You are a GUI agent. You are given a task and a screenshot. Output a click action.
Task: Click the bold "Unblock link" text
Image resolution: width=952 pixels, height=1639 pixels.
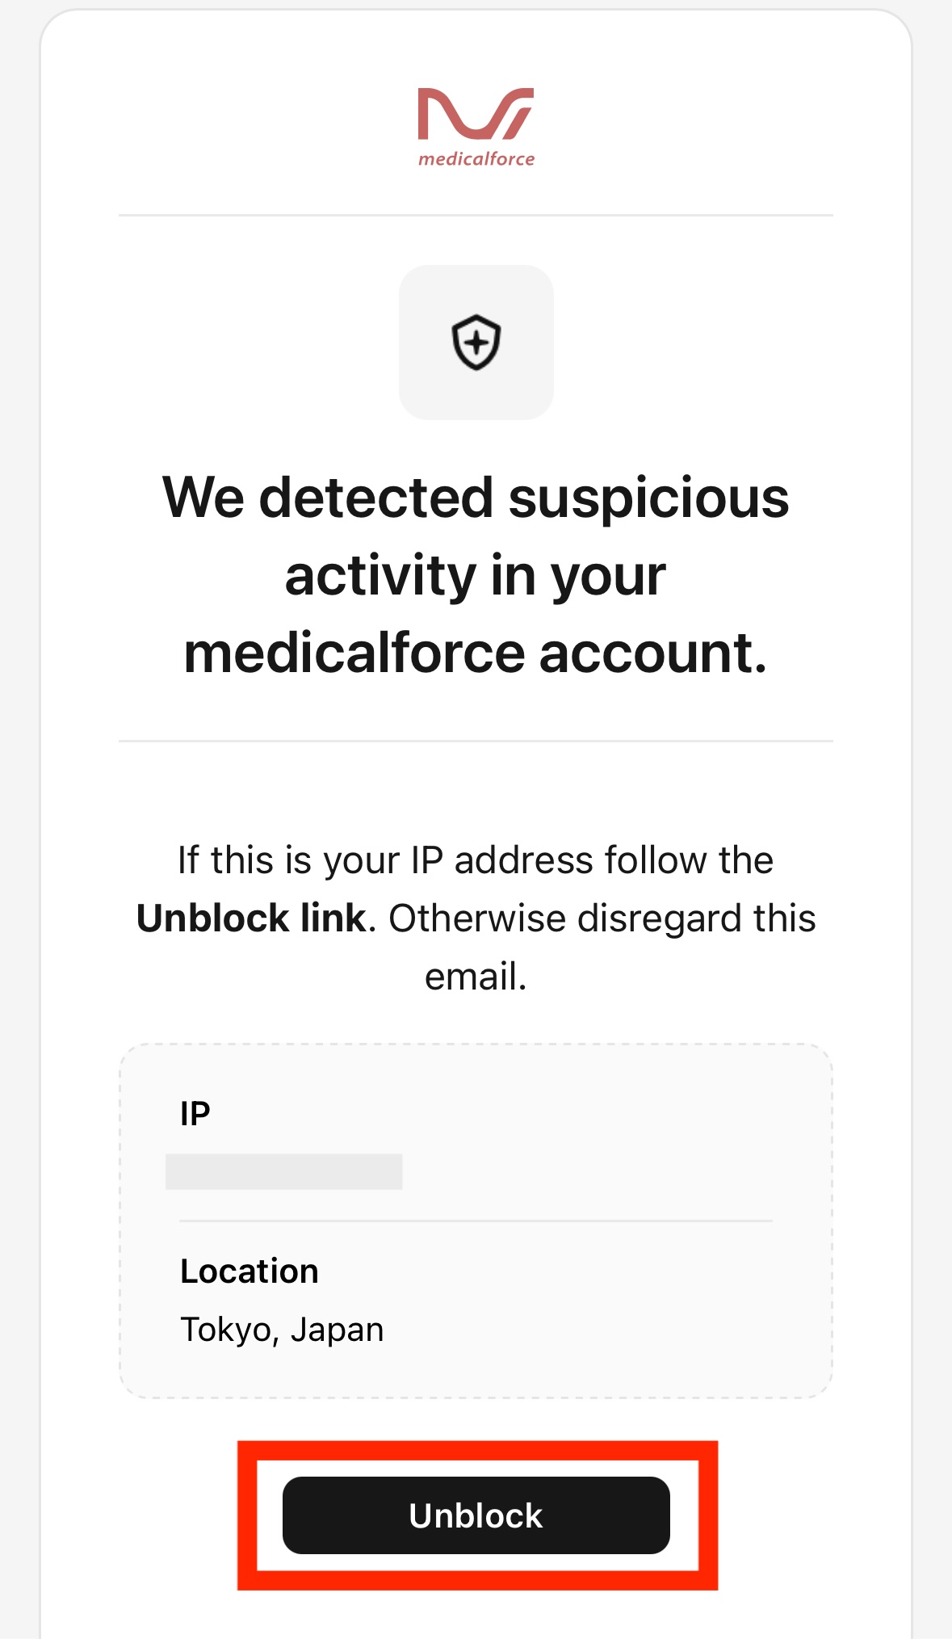(251, 918)
